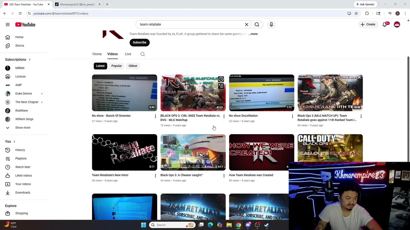
Task: Open options for Team Retaliate vs. BVG video
Action: tap(224, 116)
